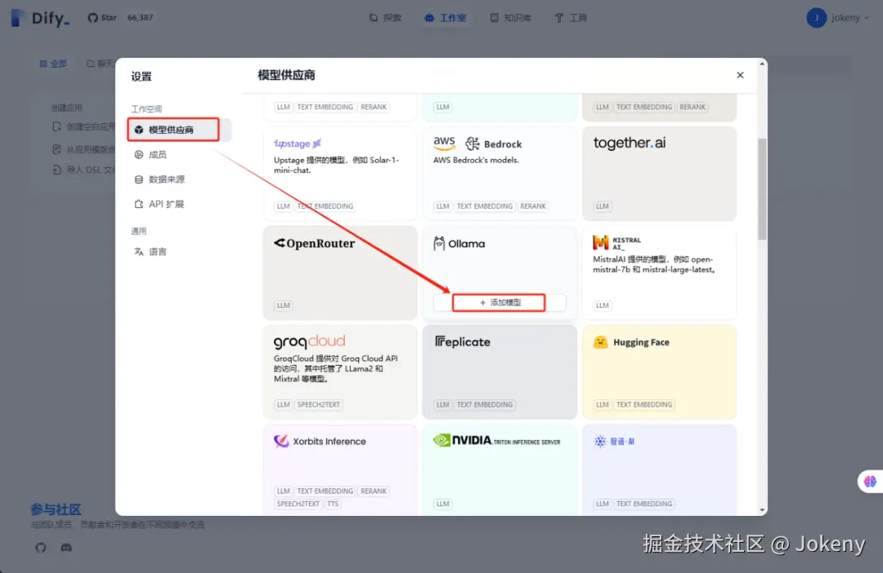The height and width of the screenshot is (573, 883).
Task: Click the 智谱·AI logo icon
Action: tap(600, 442)
